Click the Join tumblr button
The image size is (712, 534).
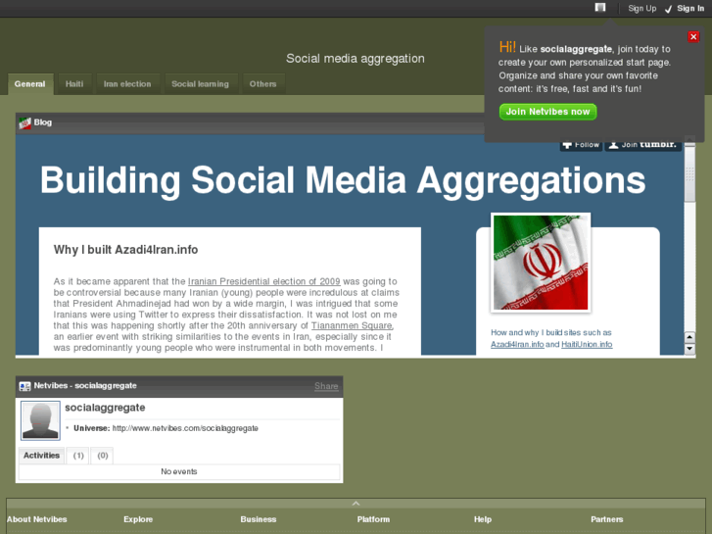point(643,145)
